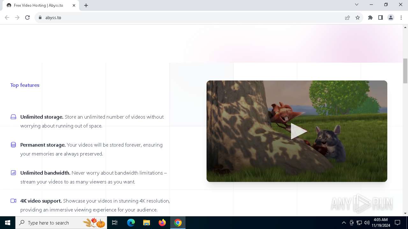The height and width of the screenshot is (229, 408).
Task: Open a new browser tab
Action: (x=86, y=5)
